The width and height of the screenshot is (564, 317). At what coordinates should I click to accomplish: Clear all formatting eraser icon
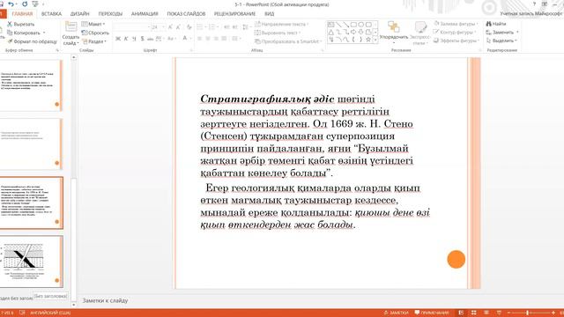[x=189, y=27]
